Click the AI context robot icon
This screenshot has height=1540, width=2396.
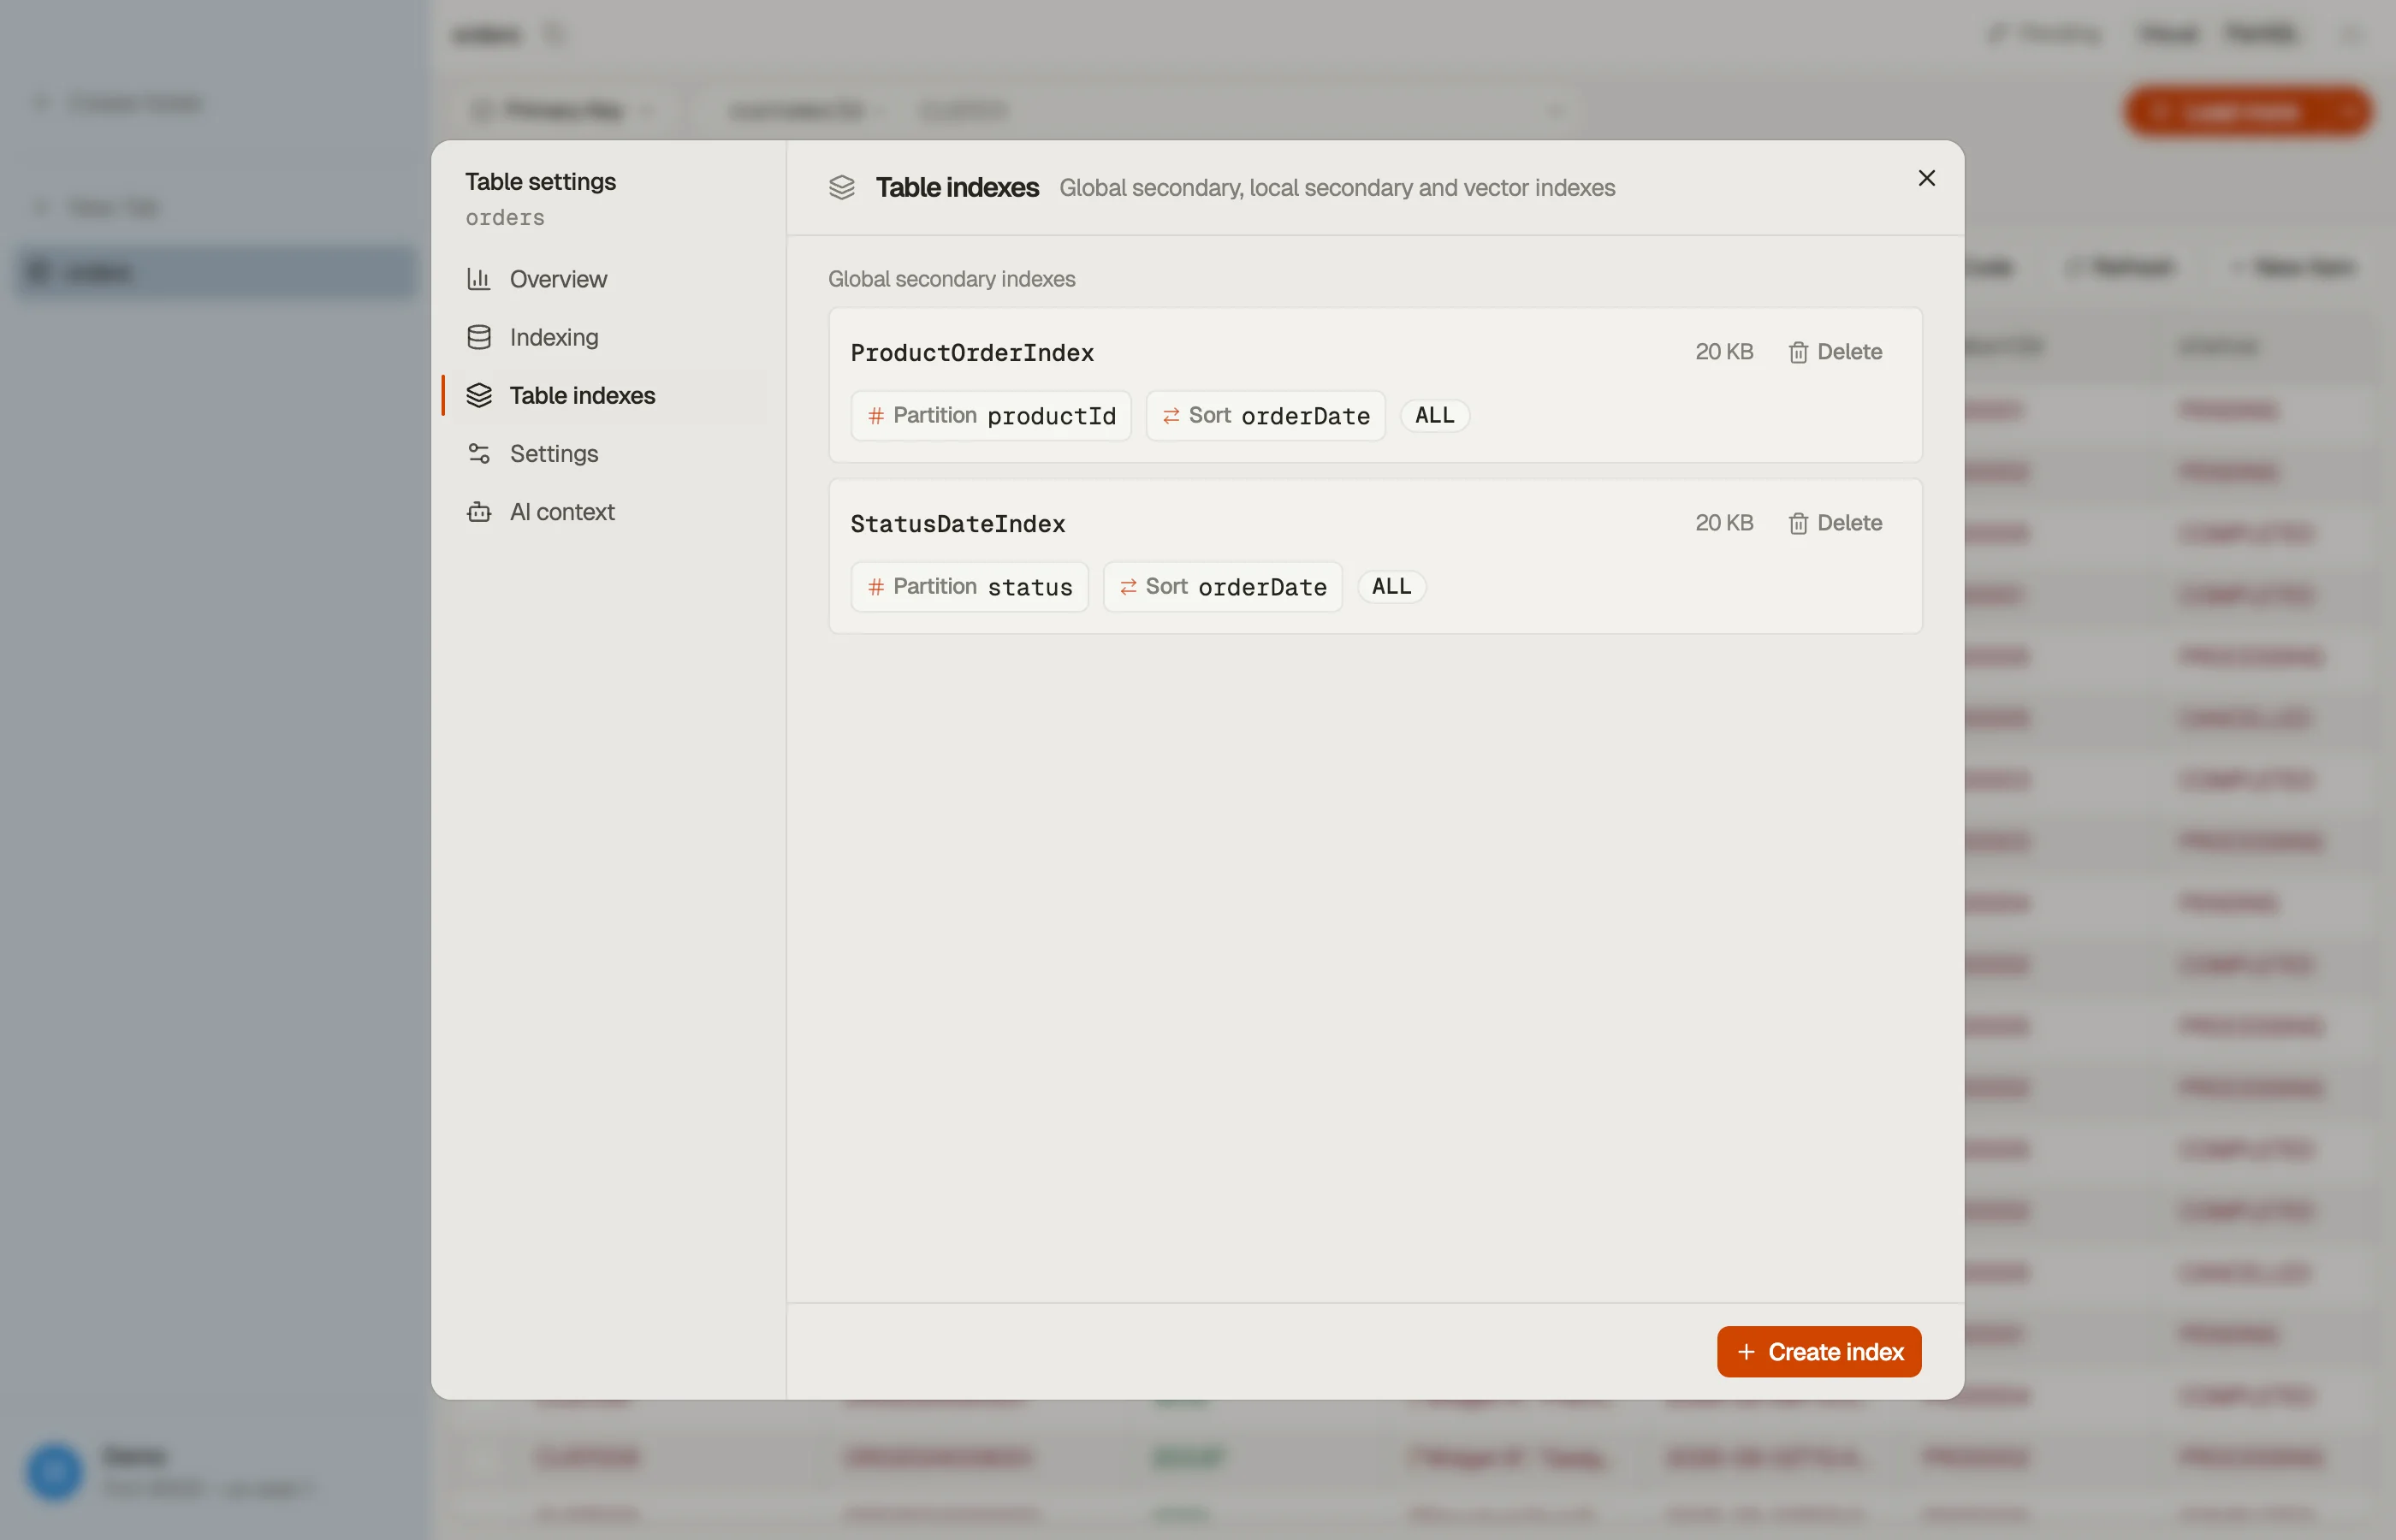479,511
